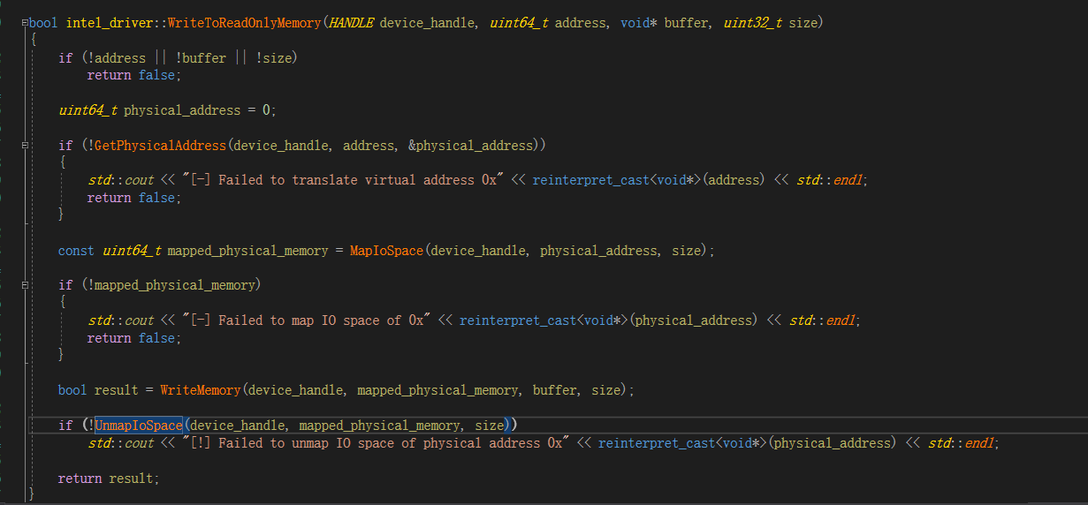Click the highlighted UnmapIoSpace function call

point(138,426)
